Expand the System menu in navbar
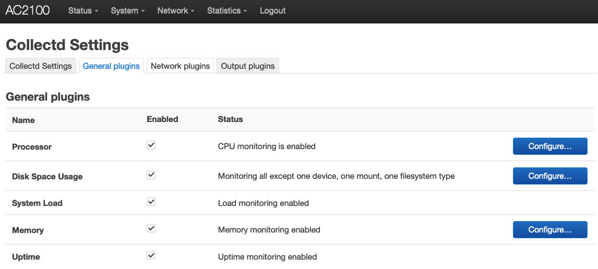The height and width of the screenshot is (269, 598). tap(127, 10)
